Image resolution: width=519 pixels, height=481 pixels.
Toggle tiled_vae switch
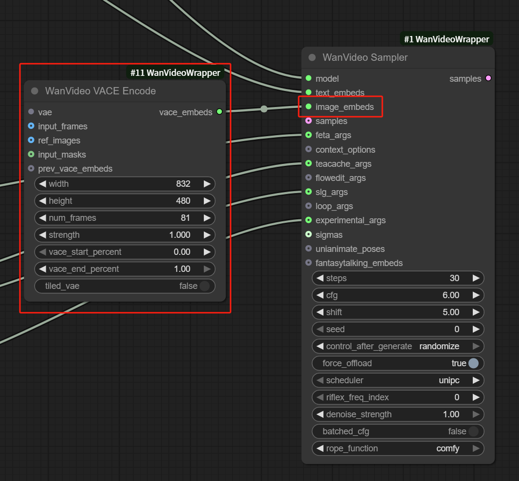(x=204, y=286)
